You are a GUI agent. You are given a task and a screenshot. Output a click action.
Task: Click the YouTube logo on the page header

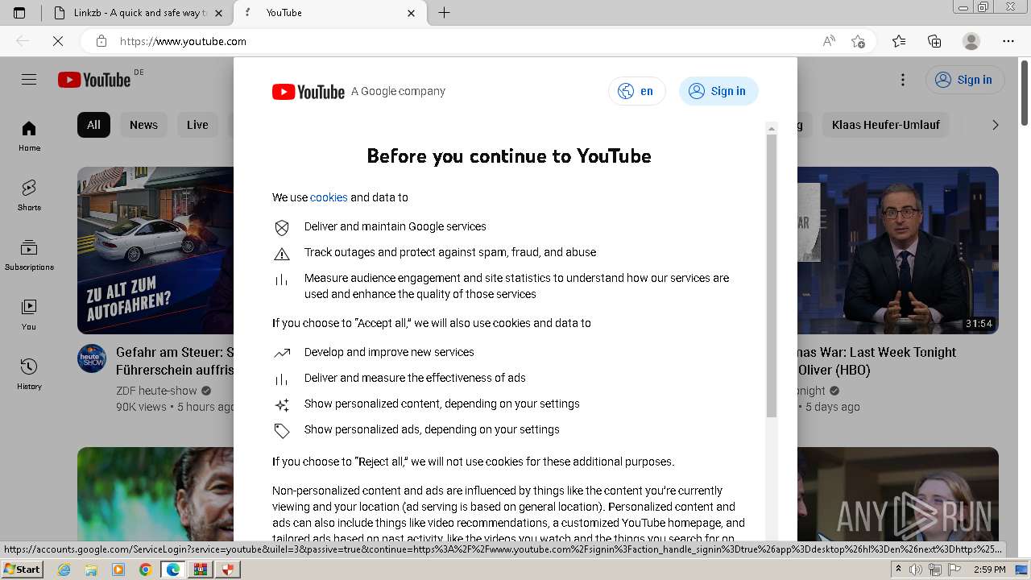pyautogui.click(x=94, y=80)
